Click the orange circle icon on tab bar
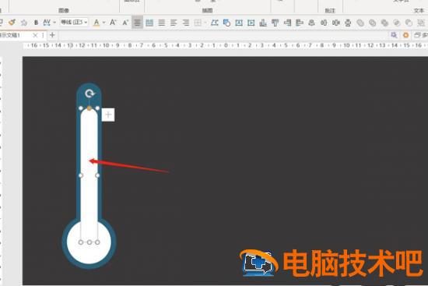This screenshot has height=286, width=428. [x=405, y=35]
